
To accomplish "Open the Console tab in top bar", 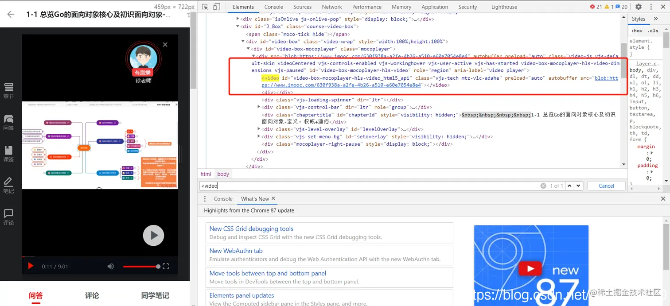I will click(274, 7).
